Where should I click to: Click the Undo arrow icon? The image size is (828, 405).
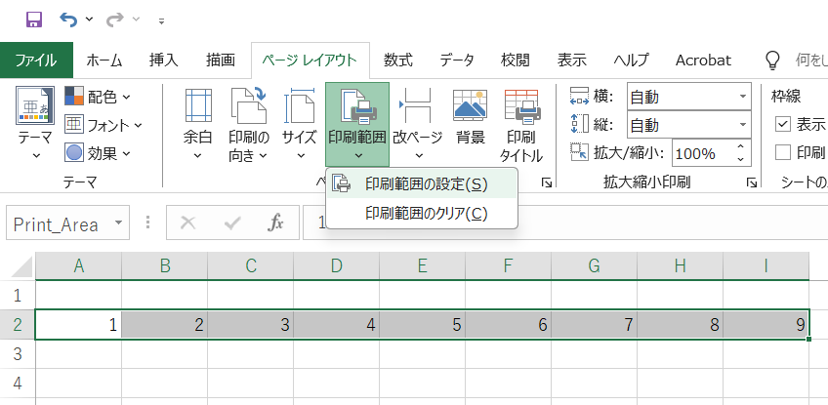(68, 20)
